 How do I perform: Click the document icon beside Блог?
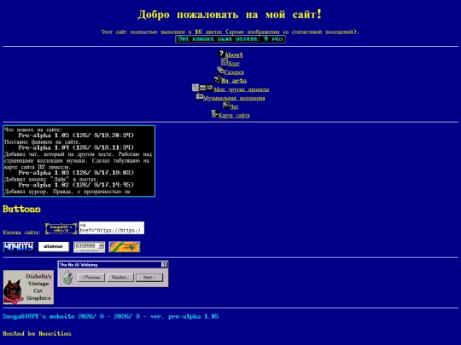click(225, 62)
